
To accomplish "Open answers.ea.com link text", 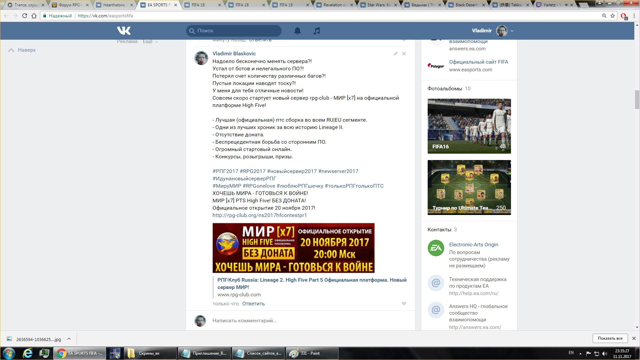I will 467,49.
